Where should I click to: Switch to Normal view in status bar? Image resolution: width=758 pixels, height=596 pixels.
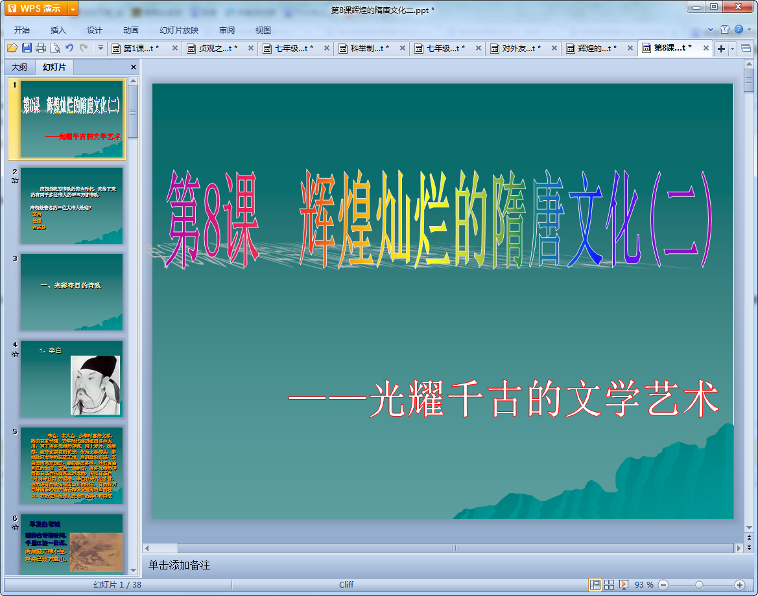(x=595, y=584)
